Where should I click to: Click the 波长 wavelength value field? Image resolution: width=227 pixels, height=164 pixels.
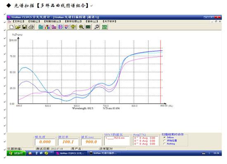[91, 142]
